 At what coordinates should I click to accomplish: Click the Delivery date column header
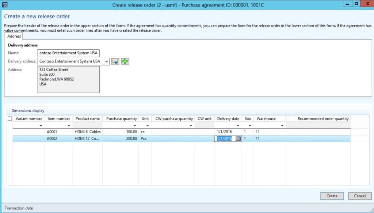(228, 118)
